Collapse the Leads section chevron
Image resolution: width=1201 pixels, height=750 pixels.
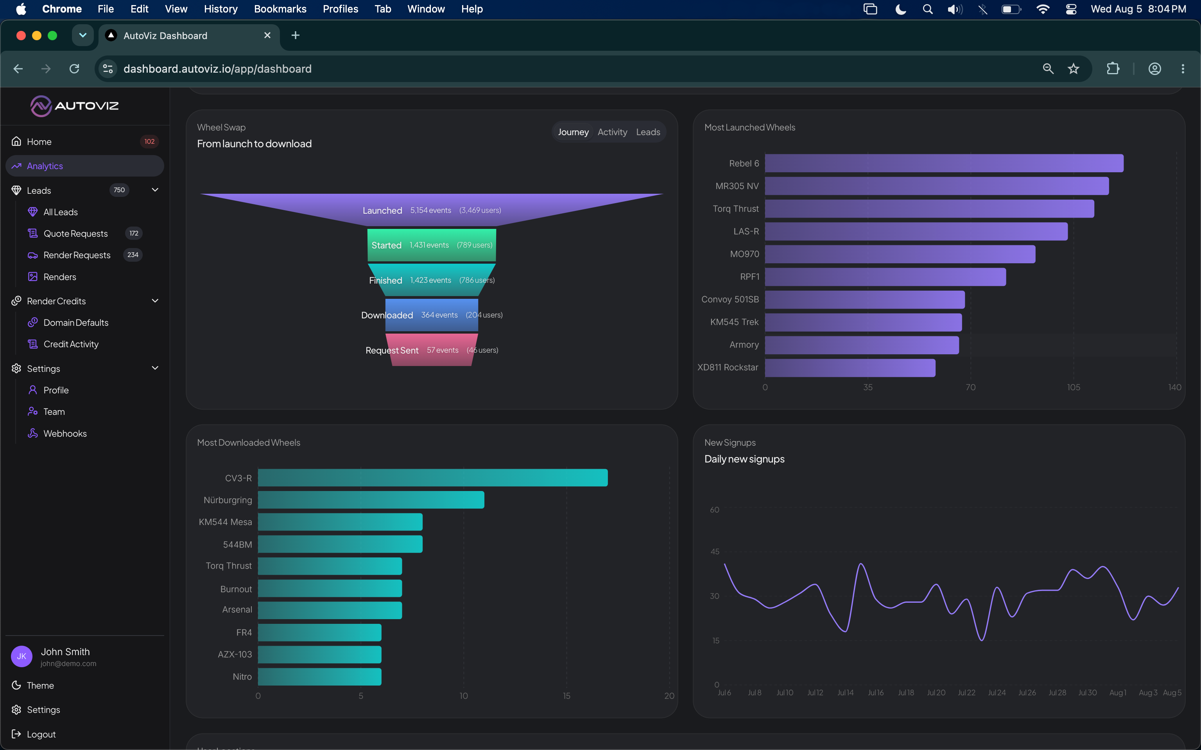(155, 190)
